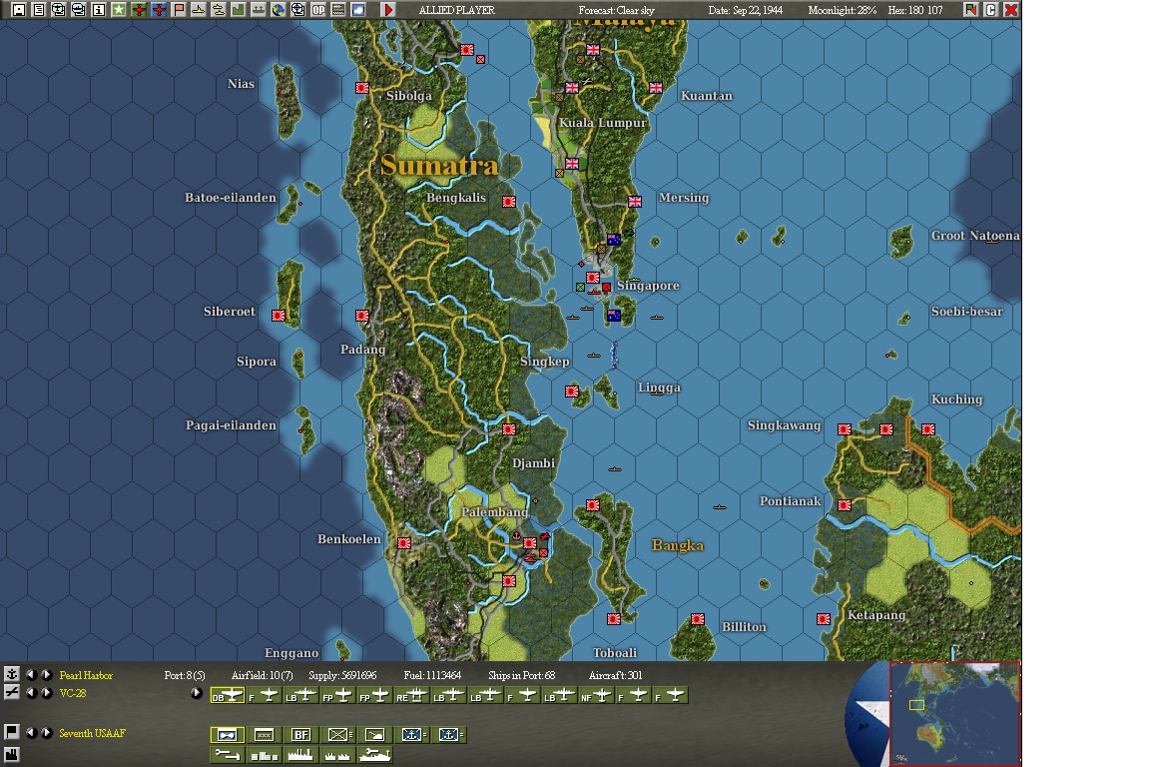Open the document list report icon
The image size is (1150, 767).
pos(39,10)
